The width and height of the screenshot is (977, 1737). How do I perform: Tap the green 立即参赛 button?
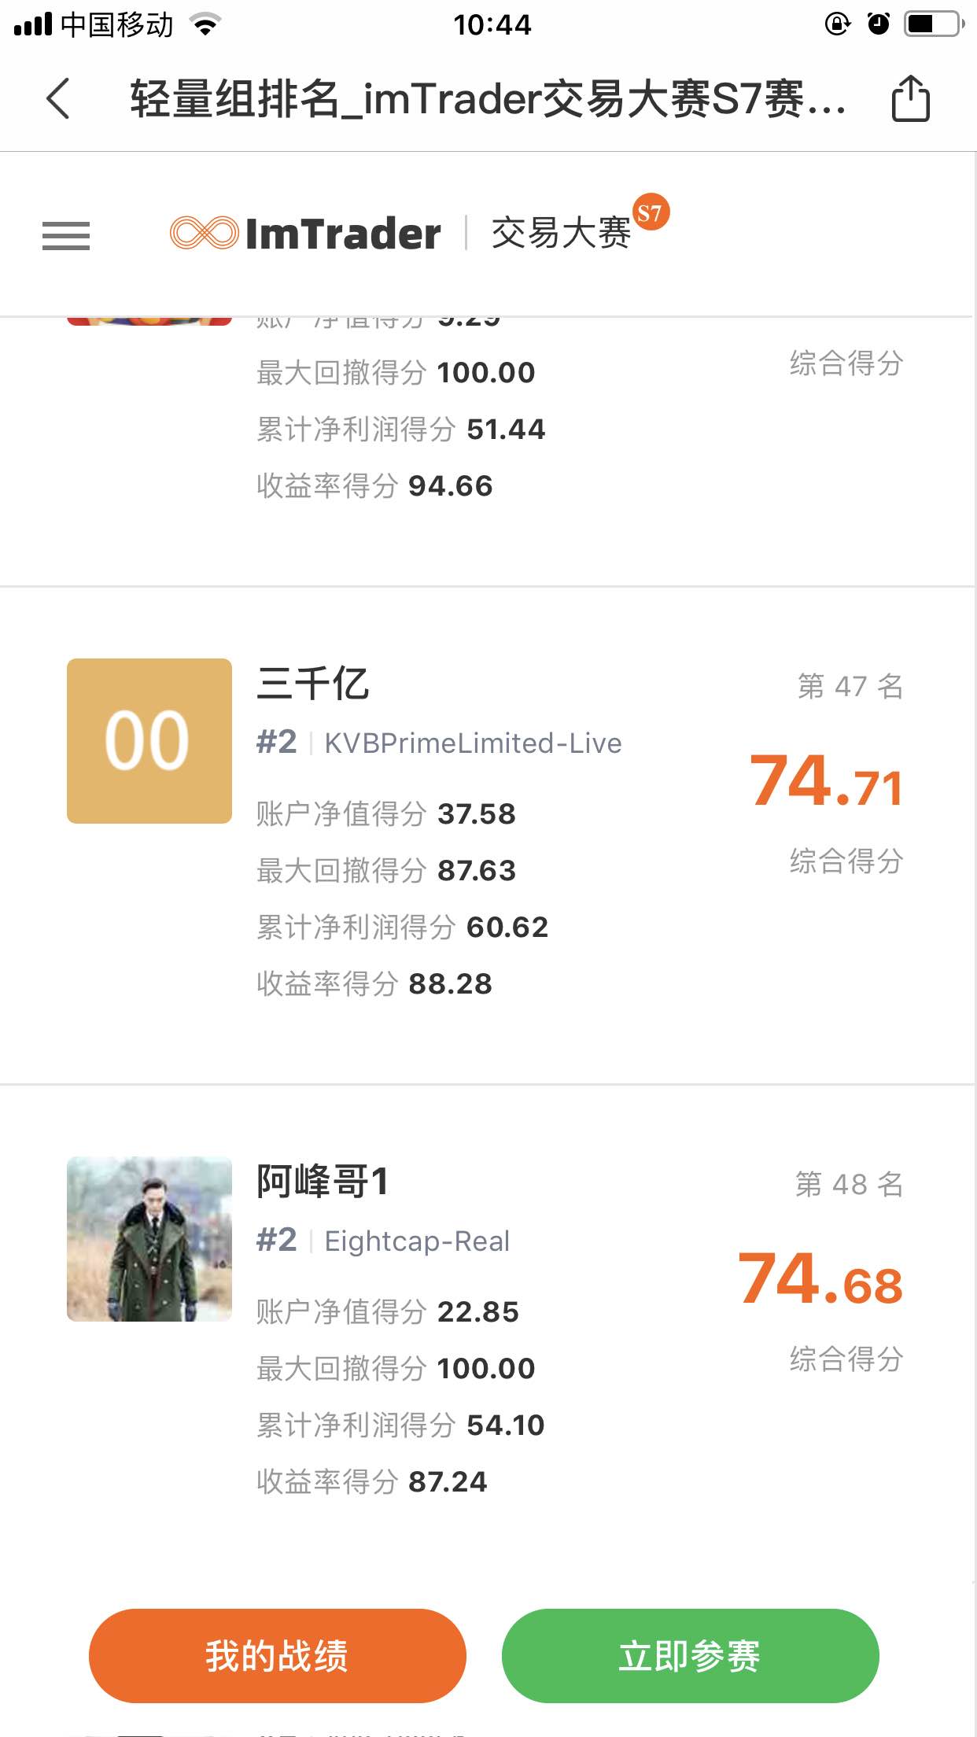click(690, 1655)
